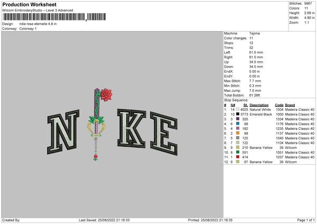Select the Colorway 1 value
Viewport: 317px width, 224px height.
(x=28, y=29)
